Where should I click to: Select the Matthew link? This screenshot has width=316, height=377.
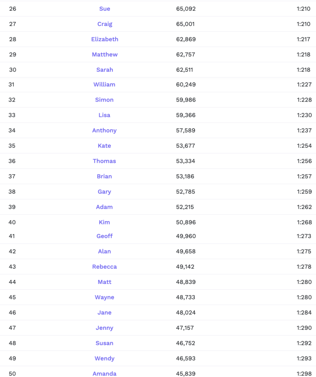tap(105, 54)
